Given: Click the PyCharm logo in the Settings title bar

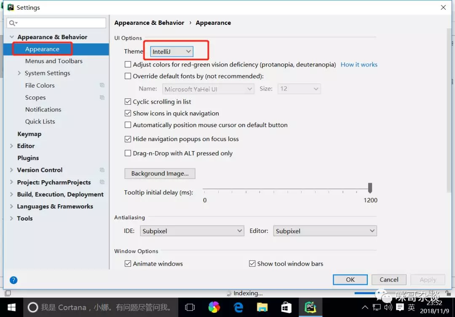Looking at the screenshot, I should [11, 7].
